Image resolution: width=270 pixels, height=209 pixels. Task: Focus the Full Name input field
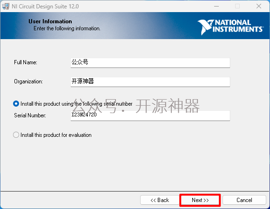(150, 63)
